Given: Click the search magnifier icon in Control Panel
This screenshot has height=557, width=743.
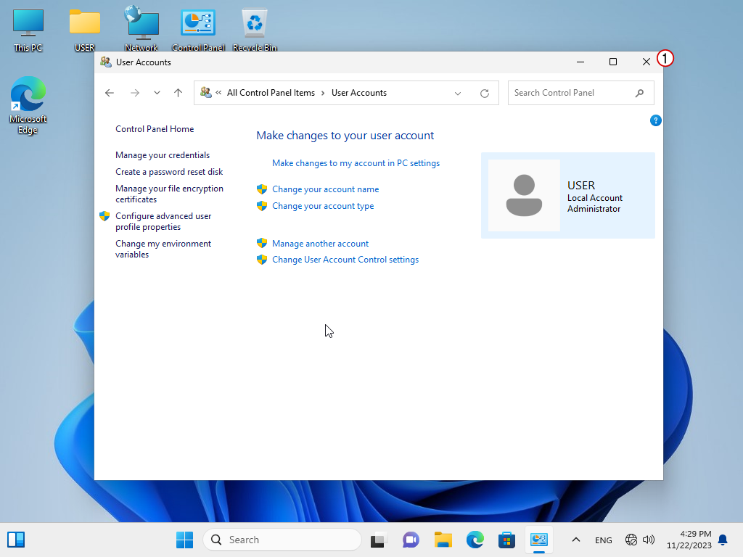Looking at the screenshot, I should click(x=639, y=93).
